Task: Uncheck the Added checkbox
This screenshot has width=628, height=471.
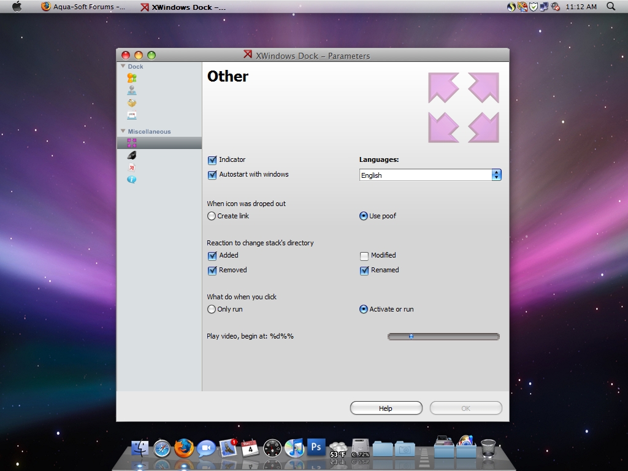Action: [212, 256]
